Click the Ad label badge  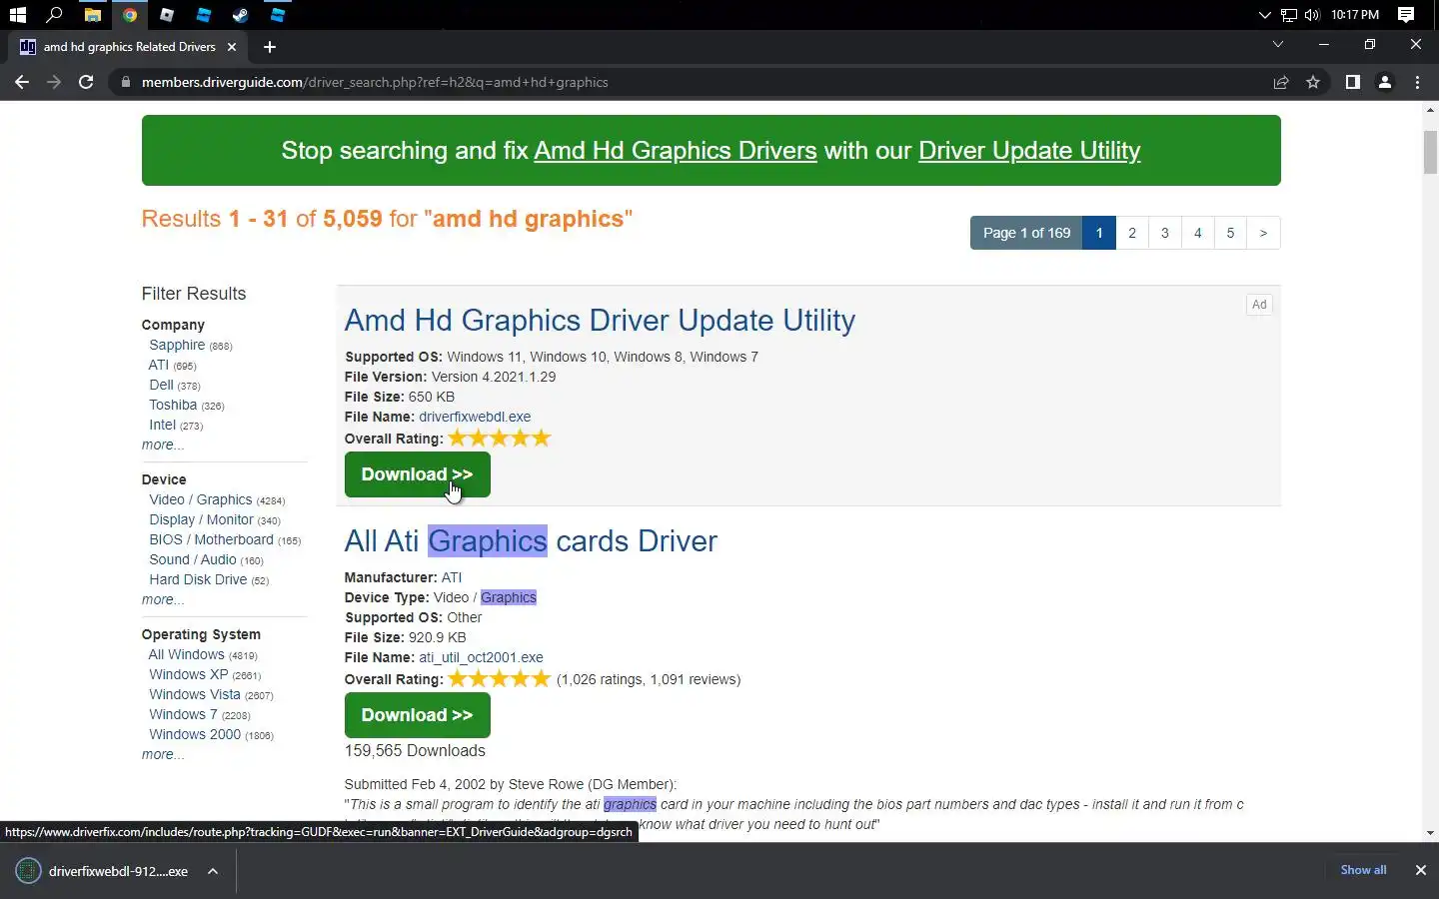[1259, 305]
